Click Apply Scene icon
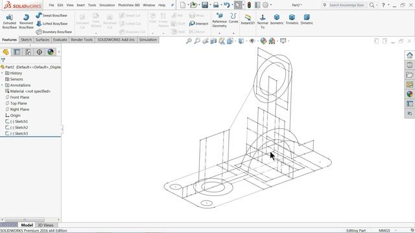The width and height of the screenshot is (415, 233). click(x=272, y=41)
